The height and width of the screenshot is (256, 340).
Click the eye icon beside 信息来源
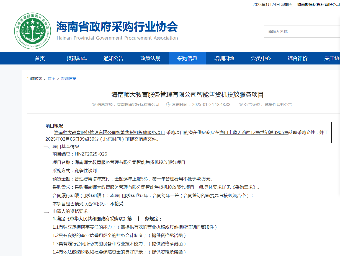click(x=94, y=105)
